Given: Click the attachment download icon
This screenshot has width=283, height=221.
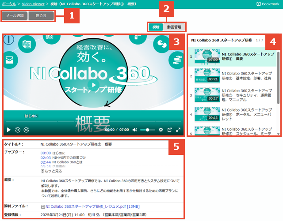Looking at the screenshot, I should tap(43, 207).
